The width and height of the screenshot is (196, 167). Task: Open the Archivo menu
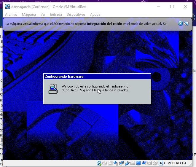[x=11, y=15]
